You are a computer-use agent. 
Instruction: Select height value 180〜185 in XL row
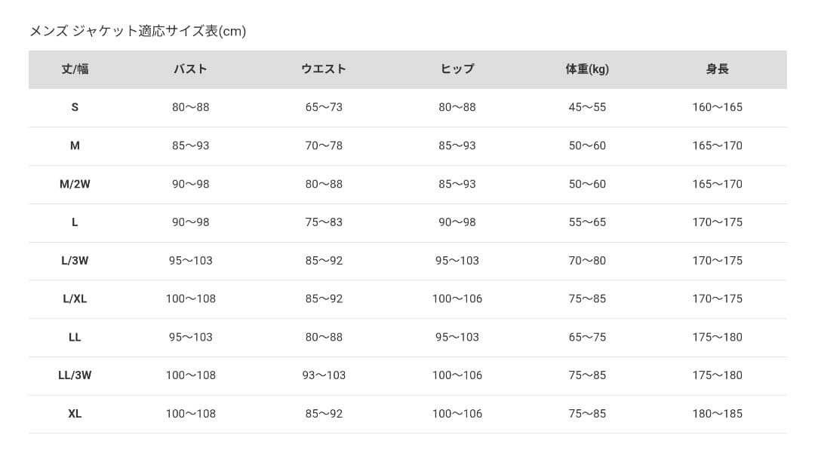click(717, 414)
